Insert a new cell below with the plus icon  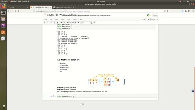(48, 23)
